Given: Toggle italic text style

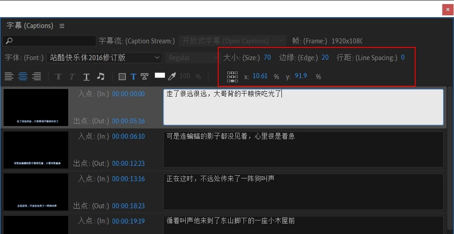Looking at the screenshot, I should click(x=72, y=76).
